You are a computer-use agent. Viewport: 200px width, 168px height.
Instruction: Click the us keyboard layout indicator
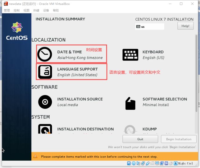150,27
